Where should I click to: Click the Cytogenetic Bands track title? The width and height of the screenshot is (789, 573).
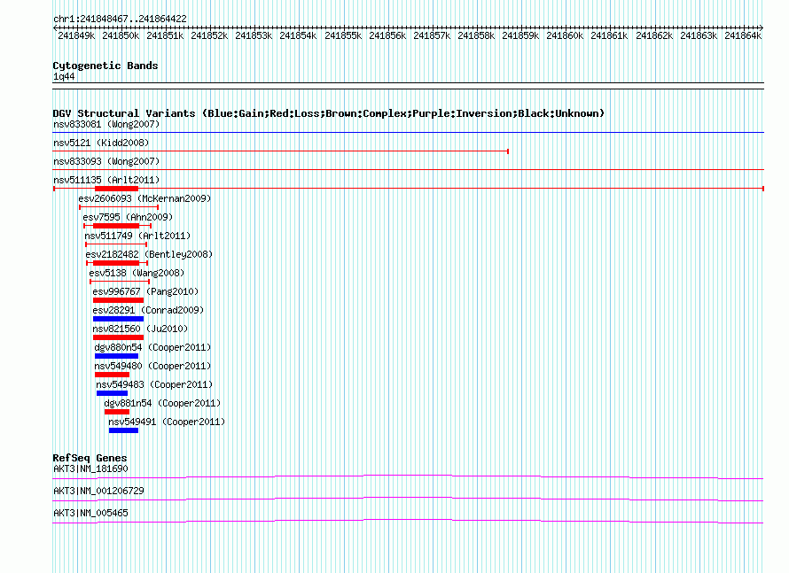point(105,66)
